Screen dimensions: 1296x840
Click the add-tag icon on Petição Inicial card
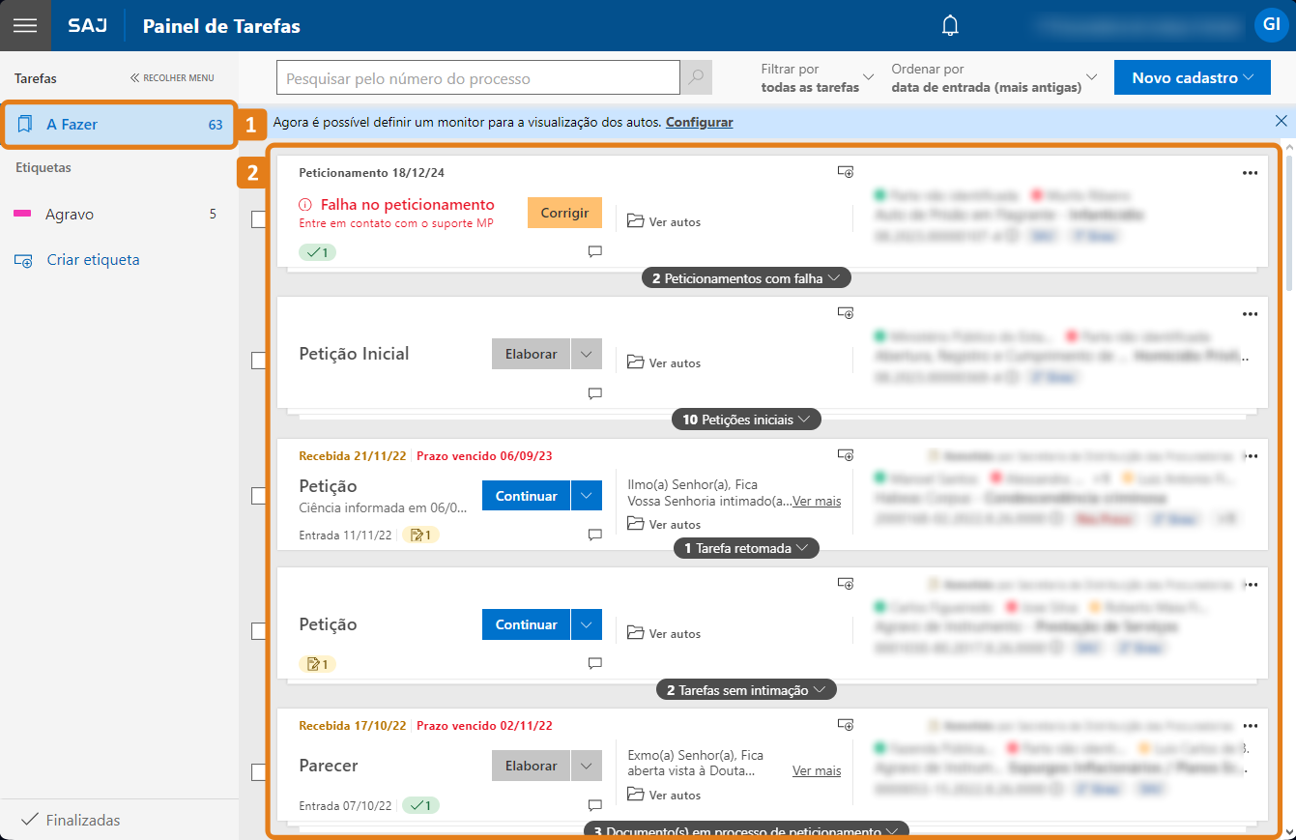(x=846, y=313)
